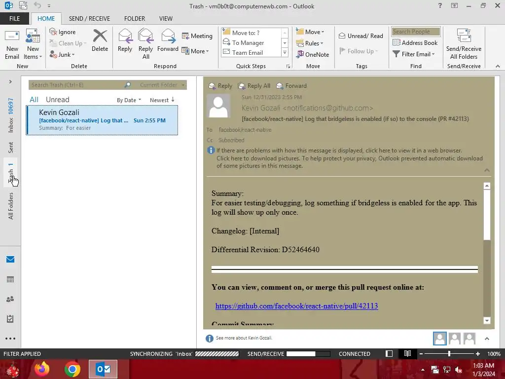Screen dimensions: 505x379
Task: Open more navigation options
Action: coord(10,339)
